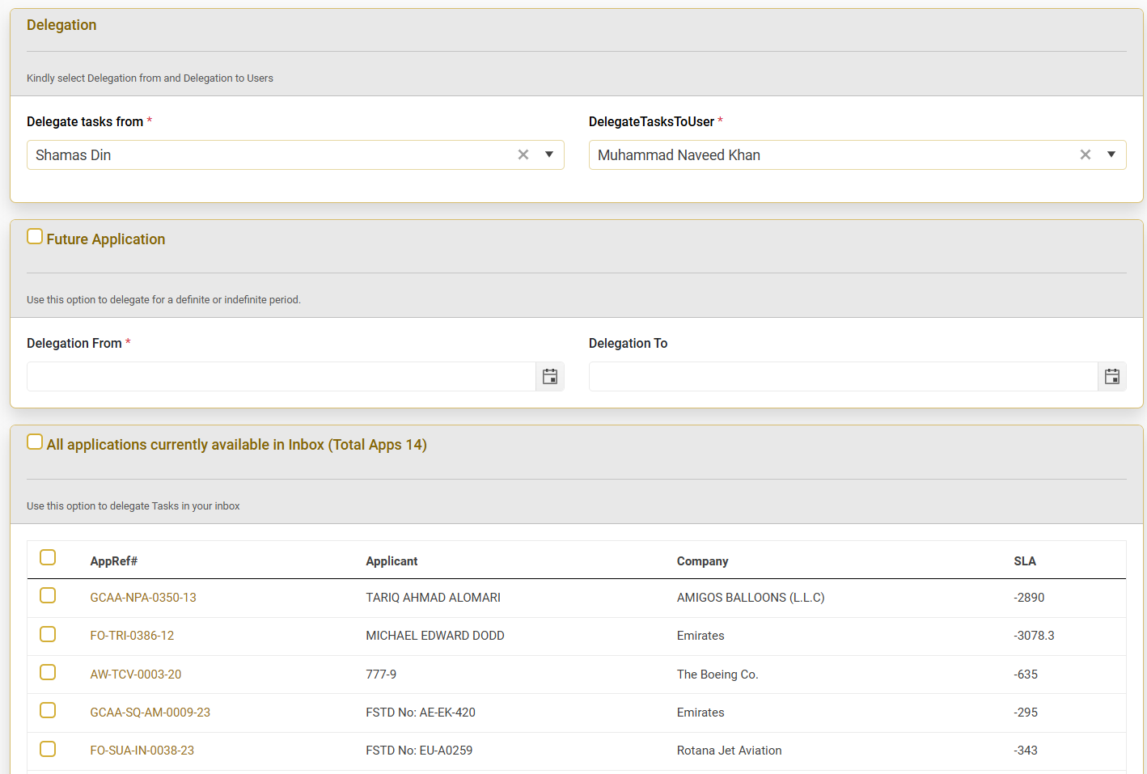This screenshot has height=774, width=1147.
Task: Sort by the SLA column header
Action: pyautogui.click(x=1024, y=561)
